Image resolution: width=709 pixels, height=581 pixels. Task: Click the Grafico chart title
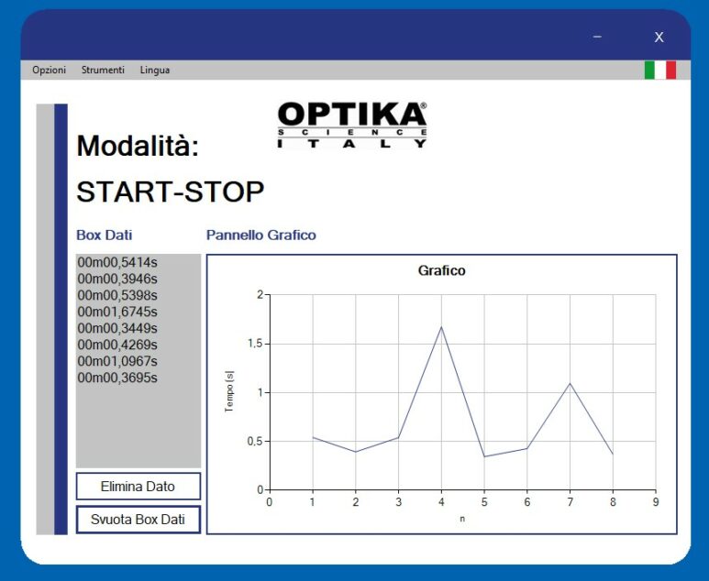[441, 270]
